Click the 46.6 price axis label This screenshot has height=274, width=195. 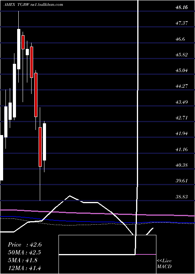tap(180, 39)
